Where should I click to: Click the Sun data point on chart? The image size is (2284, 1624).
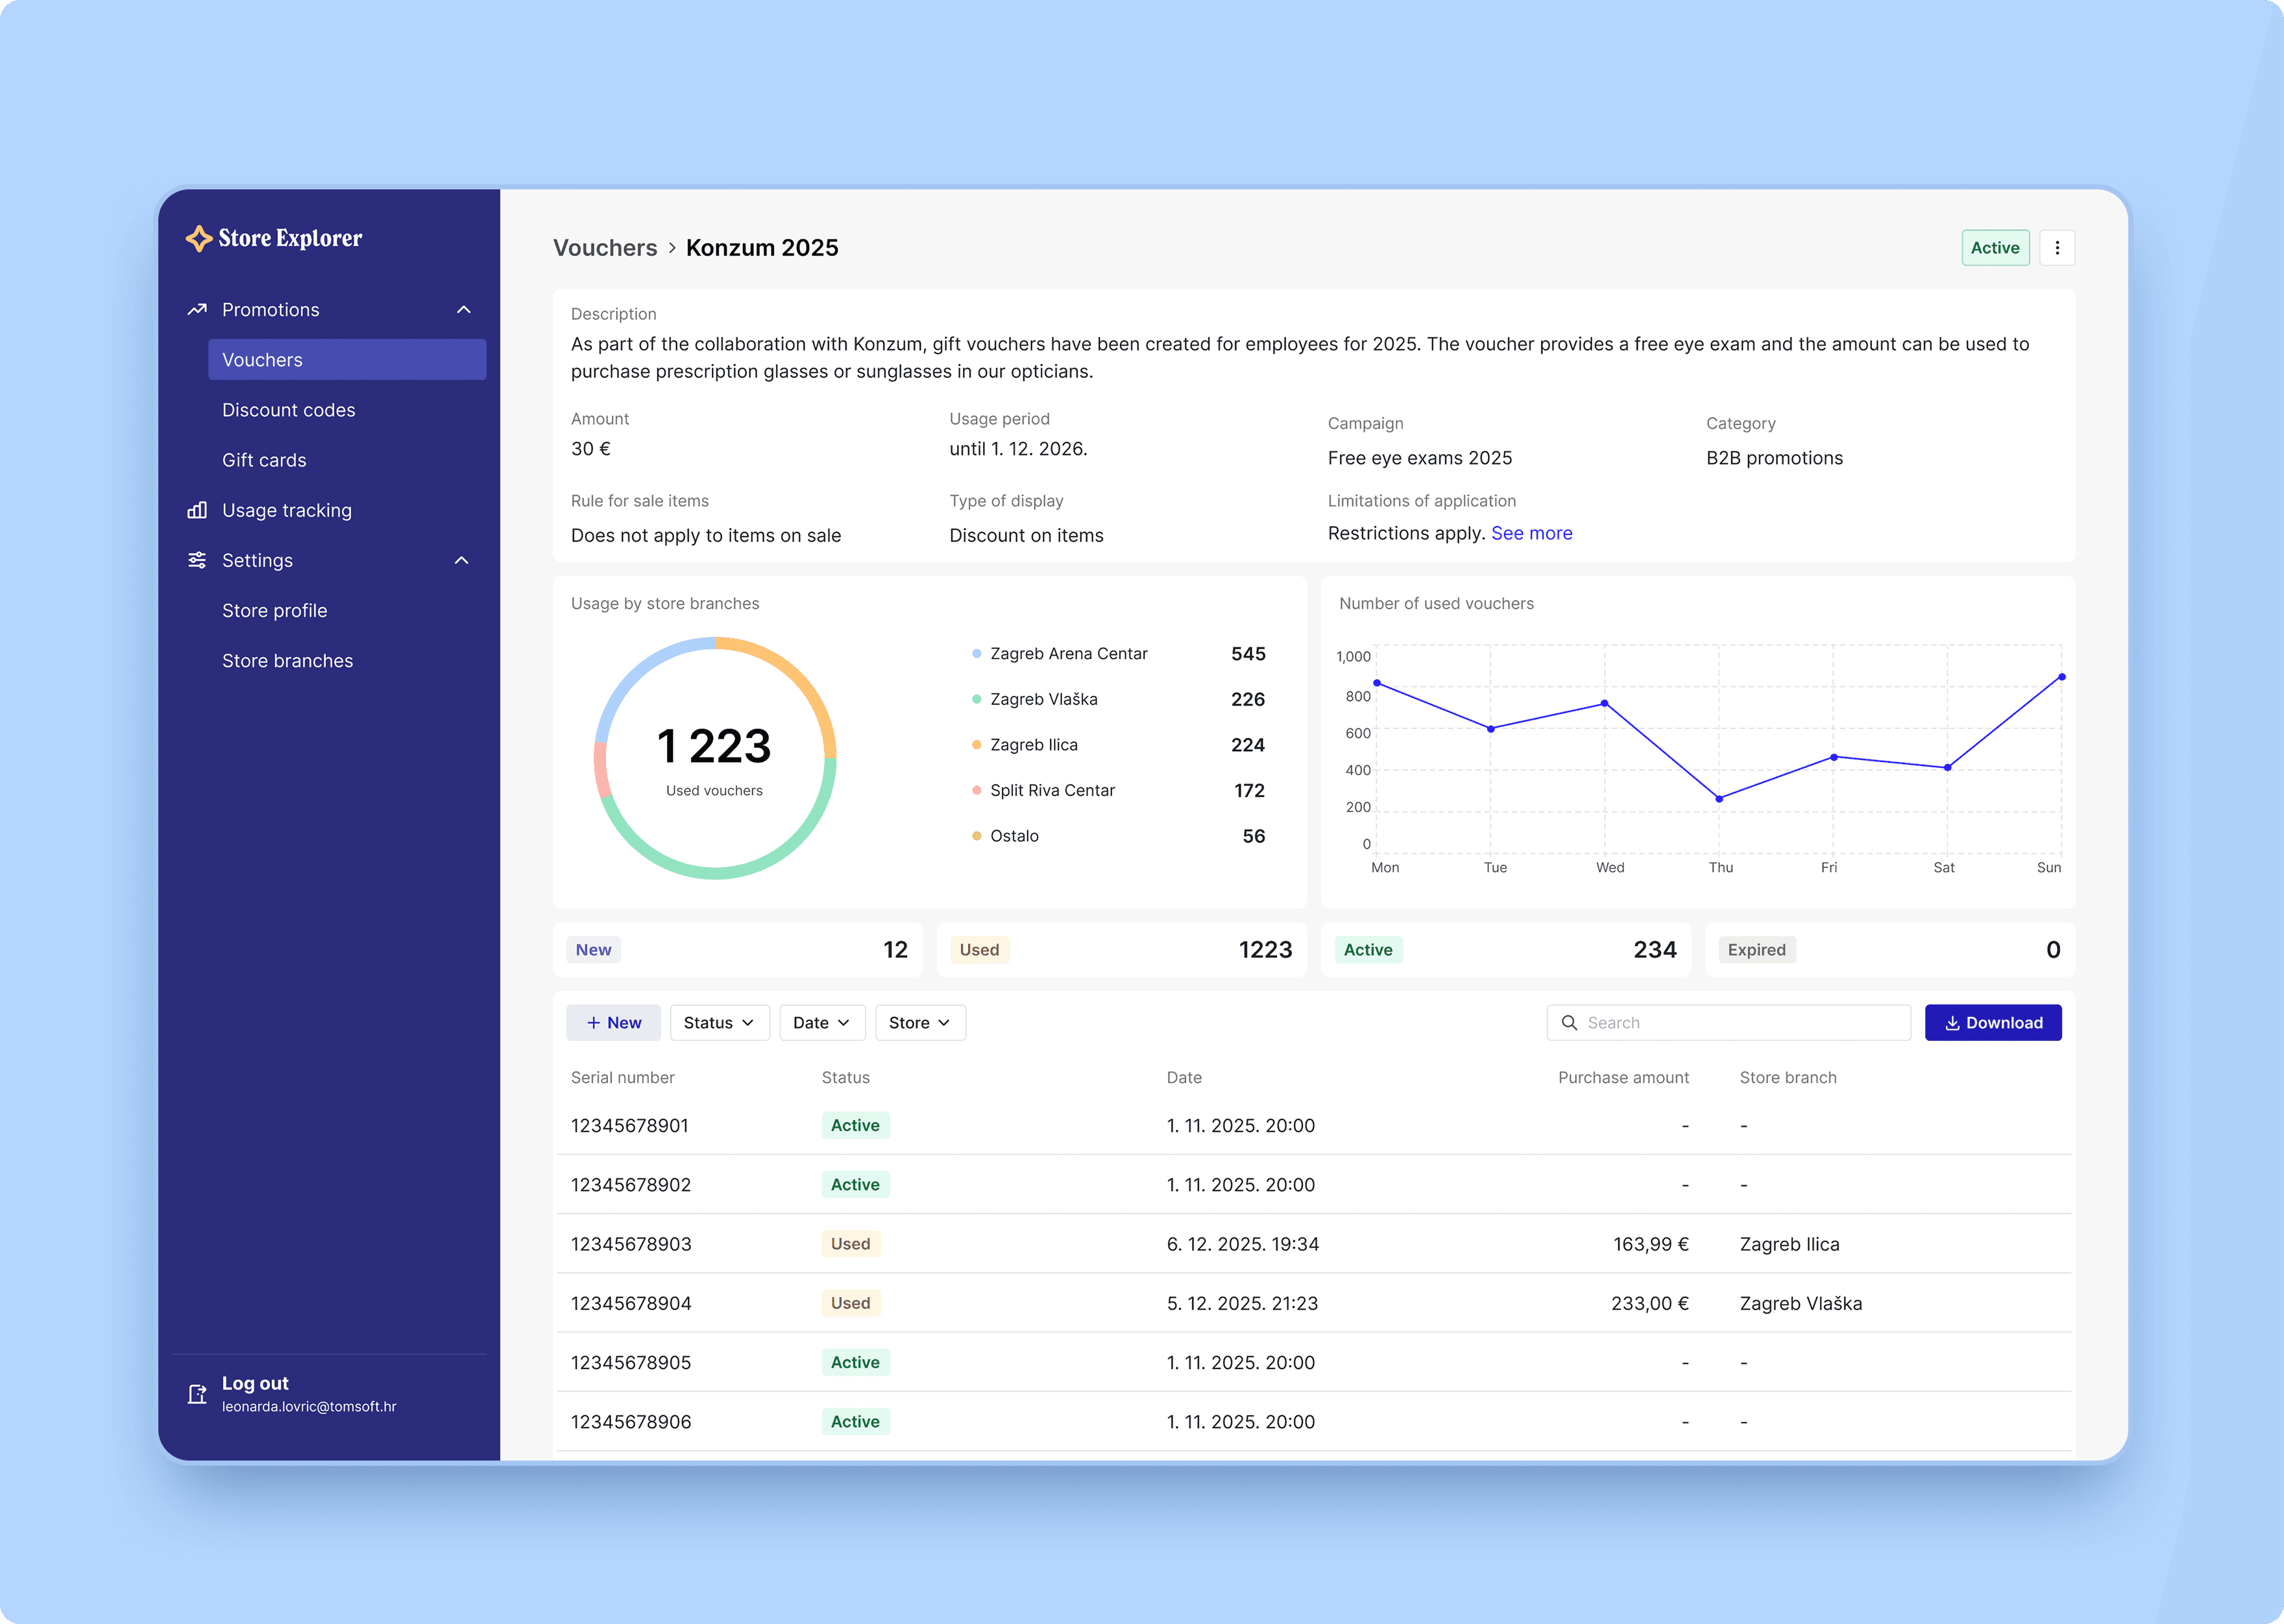point(2061,677)
